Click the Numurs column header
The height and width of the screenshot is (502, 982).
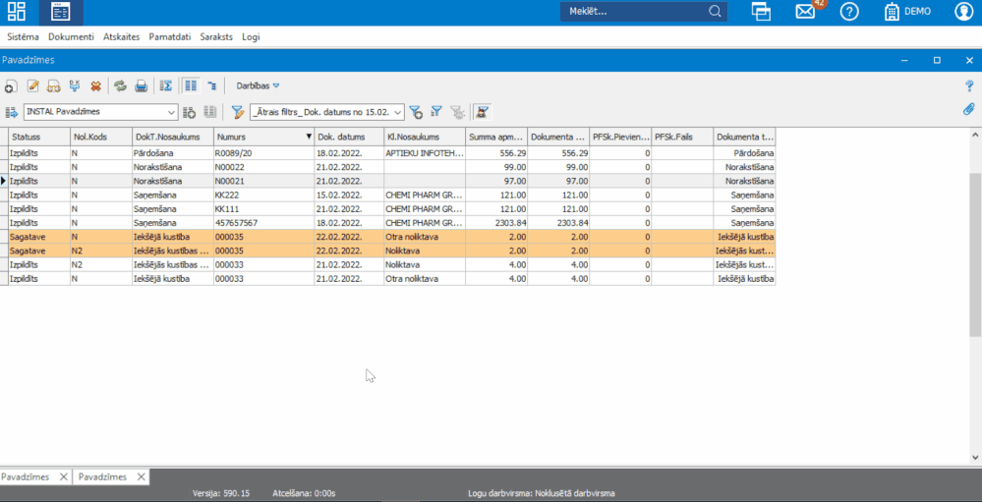[x=260, y=137]
